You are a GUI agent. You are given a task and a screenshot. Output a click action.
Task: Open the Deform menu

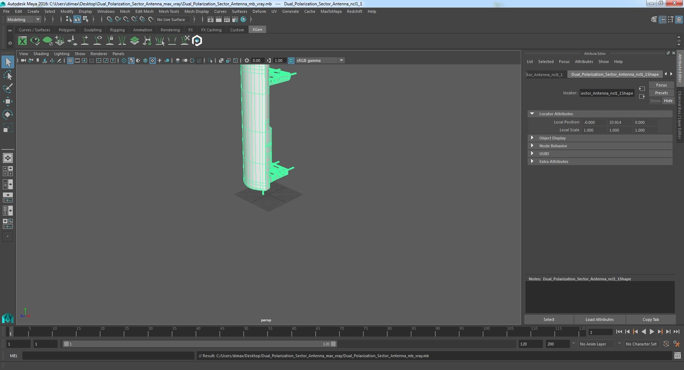tap(259, 11)
